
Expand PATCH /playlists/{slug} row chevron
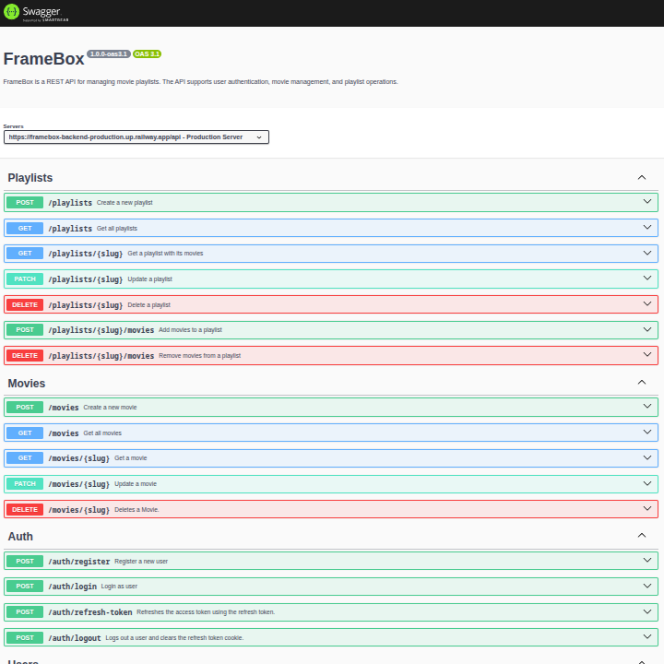[x=647, y=279]
